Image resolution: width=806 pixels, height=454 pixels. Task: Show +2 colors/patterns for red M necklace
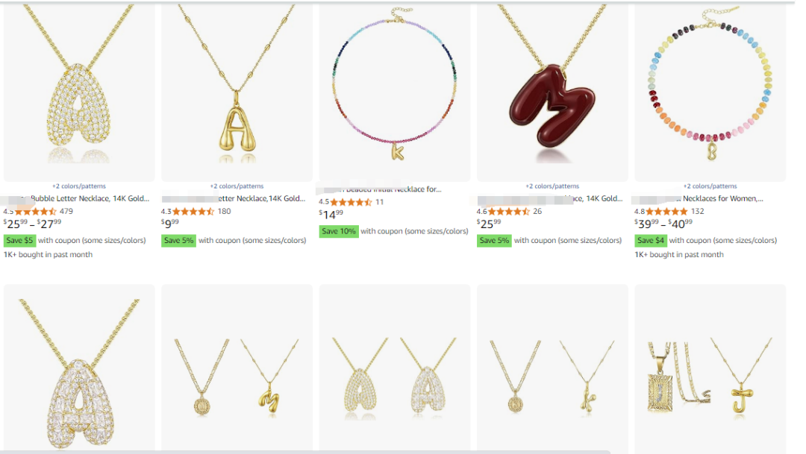[552, 186]
